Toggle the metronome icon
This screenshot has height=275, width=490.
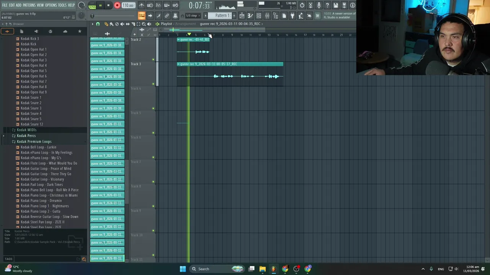[142, 5]
